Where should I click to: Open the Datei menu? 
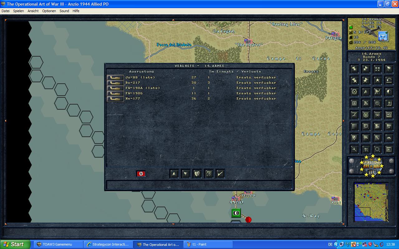6,11
